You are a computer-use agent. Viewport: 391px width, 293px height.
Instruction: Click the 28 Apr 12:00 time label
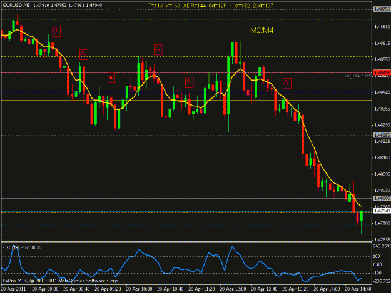click(x=233, y=289)
